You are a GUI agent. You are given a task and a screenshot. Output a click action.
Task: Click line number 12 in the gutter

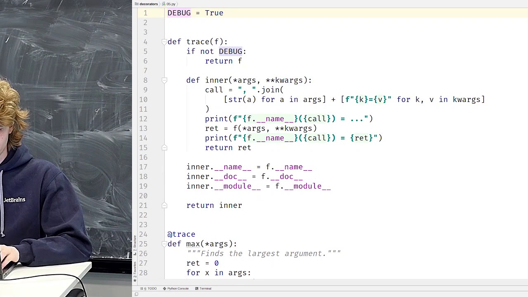[143, 119]
